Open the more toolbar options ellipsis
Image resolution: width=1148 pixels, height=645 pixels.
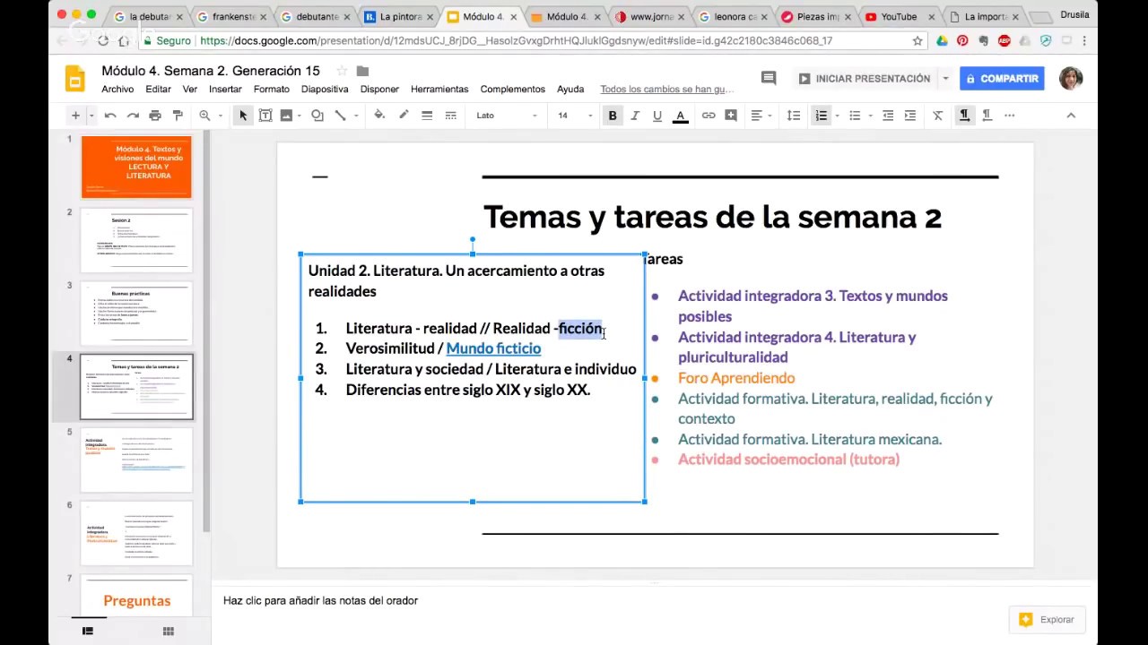pyautogui.click(x=1009, y=116)
